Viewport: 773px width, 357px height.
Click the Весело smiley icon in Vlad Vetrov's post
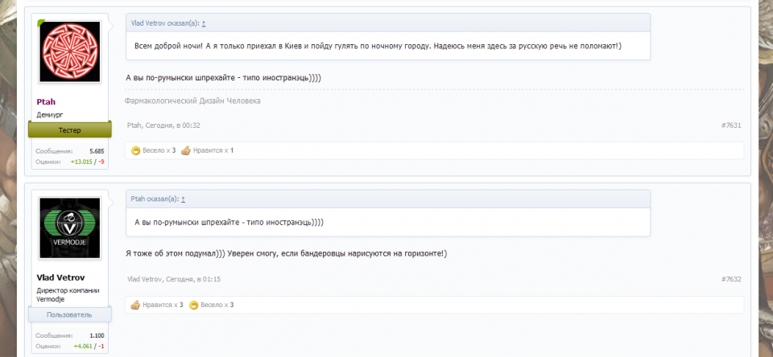pos(194,305)
